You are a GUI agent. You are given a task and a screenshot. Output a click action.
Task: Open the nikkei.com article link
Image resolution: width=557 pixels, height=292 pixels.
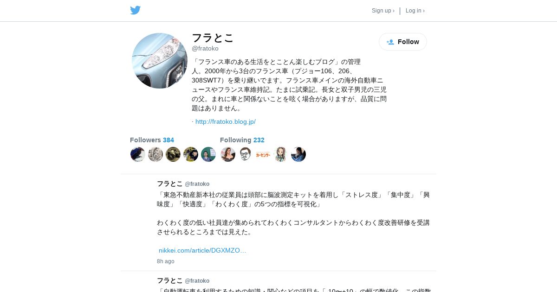click(x=202, y=250)
